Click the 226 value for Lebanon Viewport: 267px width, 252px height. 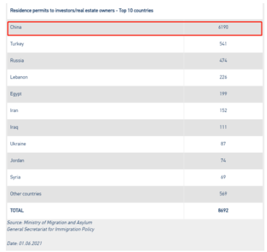(x=223, y=77)
